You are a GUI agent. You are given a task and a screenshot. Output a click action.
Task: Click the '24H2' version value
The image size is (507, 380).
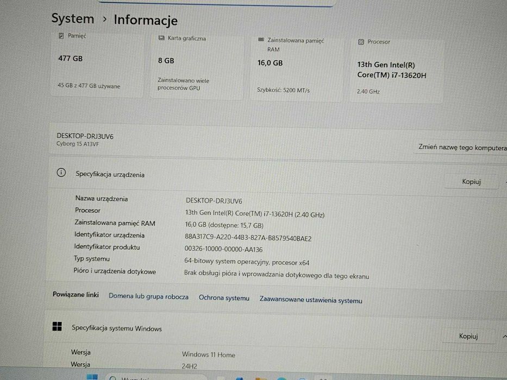click(x=190, y=366)
